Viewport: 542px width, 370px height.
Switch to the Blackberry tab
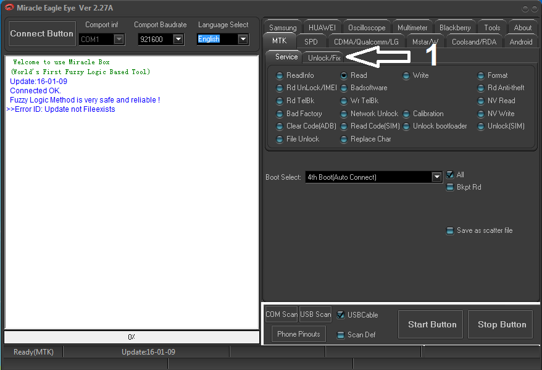pos(455,28)
